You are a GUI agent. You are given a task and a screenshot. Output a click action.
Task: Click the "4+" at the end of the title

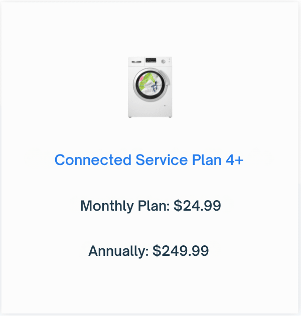point(235,160)
